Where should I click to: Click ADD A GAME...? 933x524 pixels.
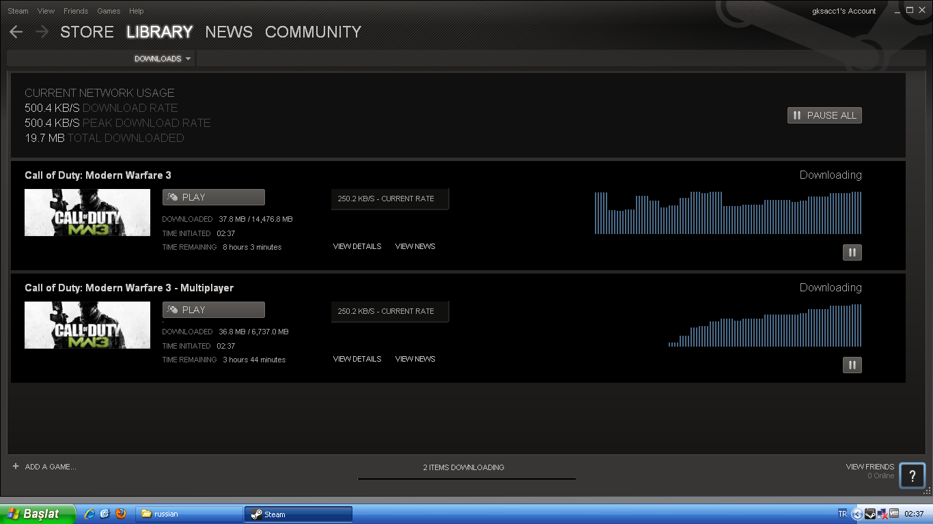pyautogui.click(x=51, y=467)
